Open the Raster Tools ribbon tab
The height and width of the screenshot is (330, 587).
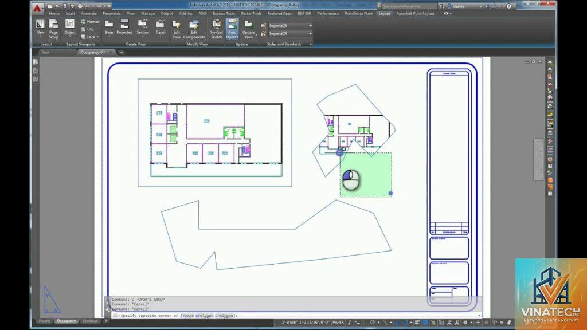[x=251, y=14]
